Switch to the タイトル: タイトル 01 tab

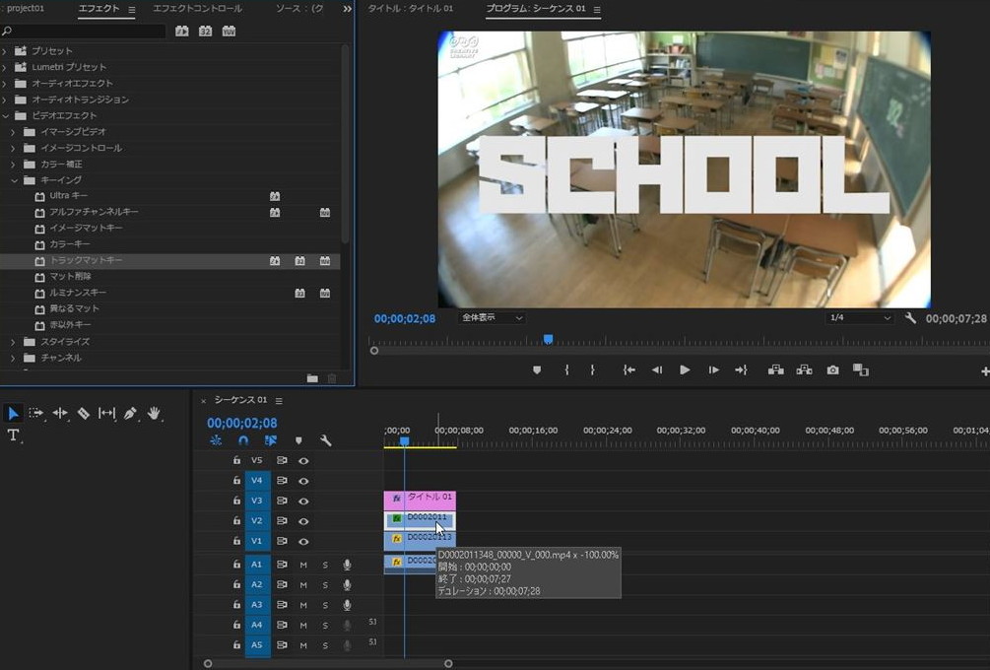pyautogui.click(x=411, y=9)
